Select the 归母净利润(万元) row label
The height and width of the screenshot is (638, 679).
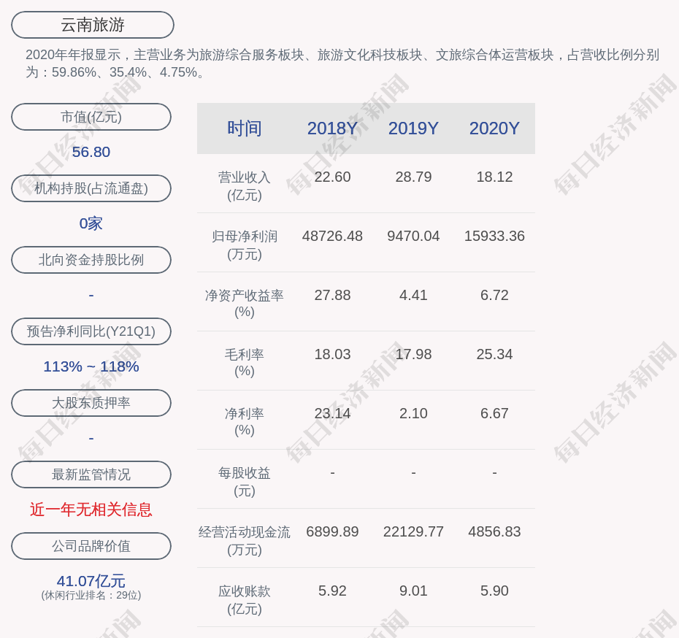click(245, 245)
